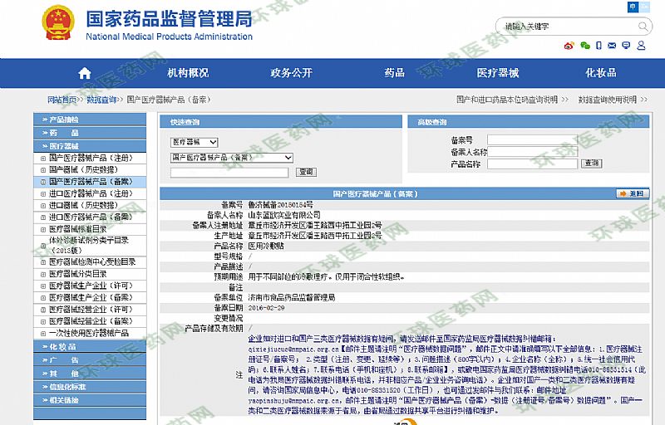This screenshot has width=665, height=425.
Task: Click the national emblem logo
Action: point(57,23)
